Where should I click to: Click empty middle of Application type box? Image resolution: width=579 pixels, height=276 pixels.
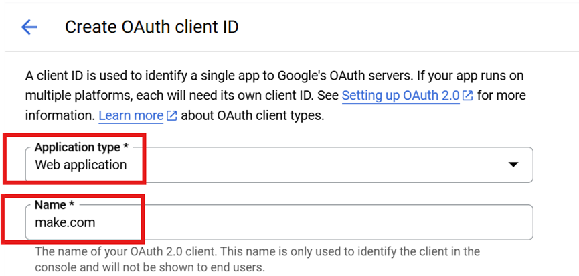pyautogui.click(x=321, y=165)
